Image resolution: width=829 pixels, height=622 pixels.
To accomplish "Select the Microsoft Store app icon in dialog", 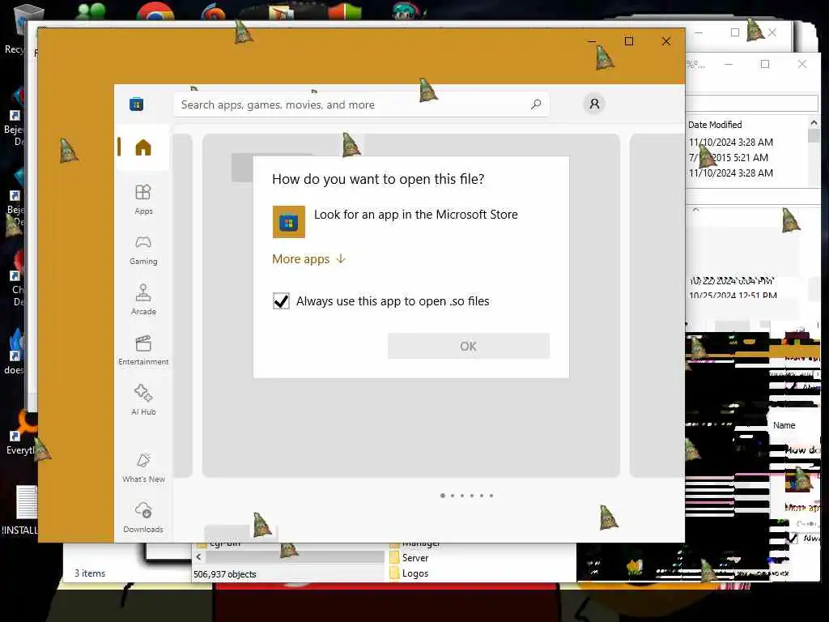I will [x=289, y=222].
